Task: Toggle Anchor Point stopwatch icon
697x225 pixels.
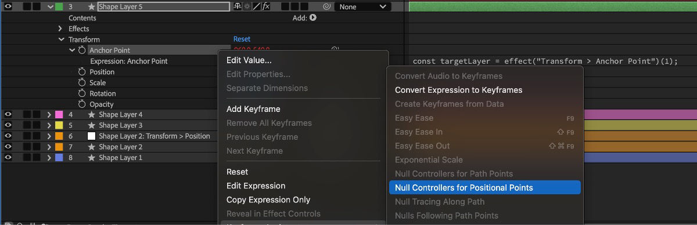Action: click(x=82, y=50)
